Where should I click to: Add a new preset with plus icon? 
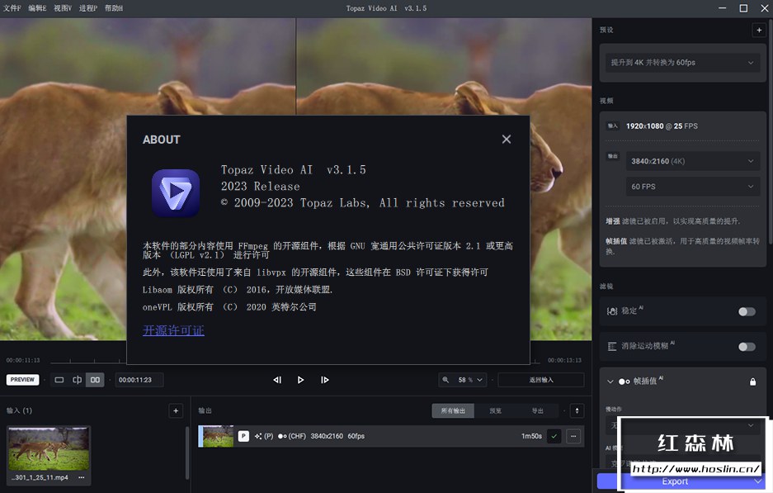pos(759,30)
